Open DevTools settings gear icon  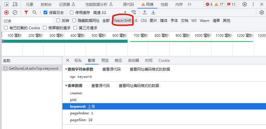point(244,4)
